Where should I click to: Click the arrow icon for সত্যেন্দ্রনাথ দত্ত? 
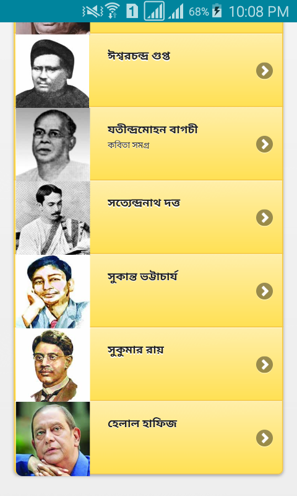pos(264,218)
